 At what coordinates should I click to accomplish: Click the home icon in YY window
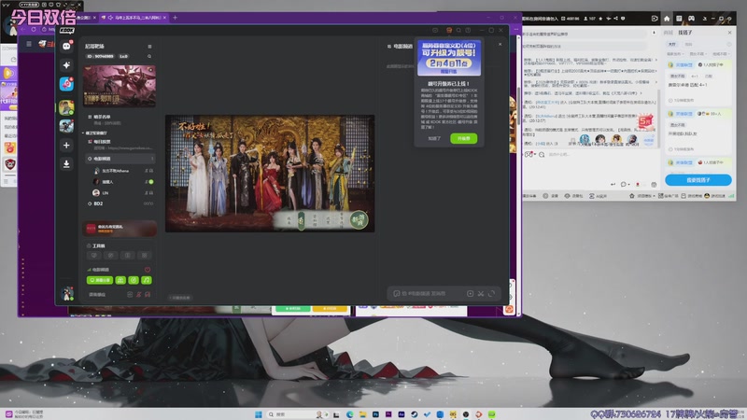[x=667, y=19]
